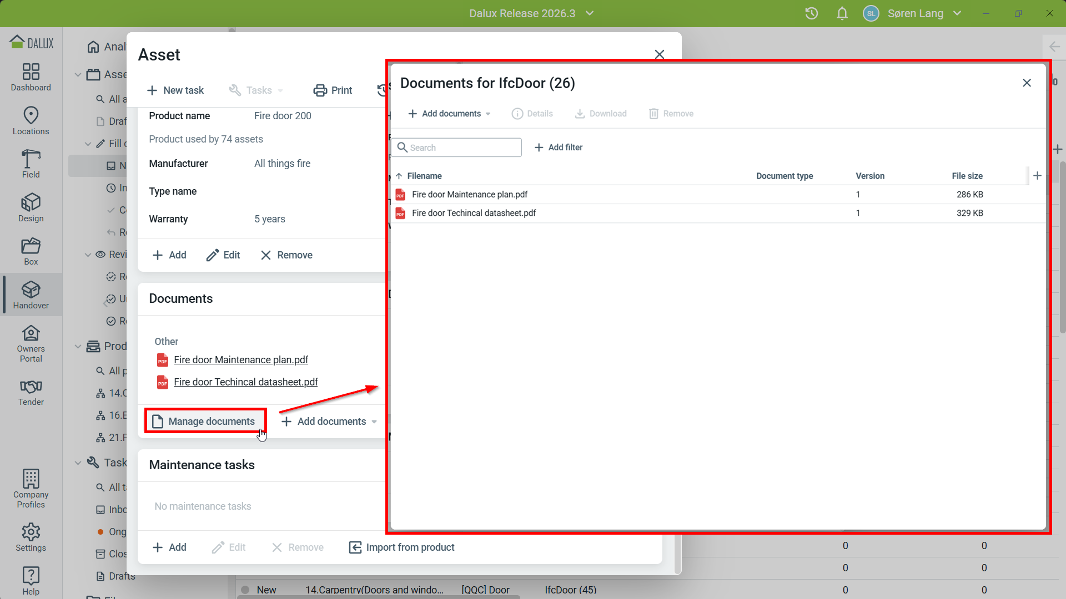Screen dimensions: 1066x599
Task: Open the Handover module
Action: [31, 295]
